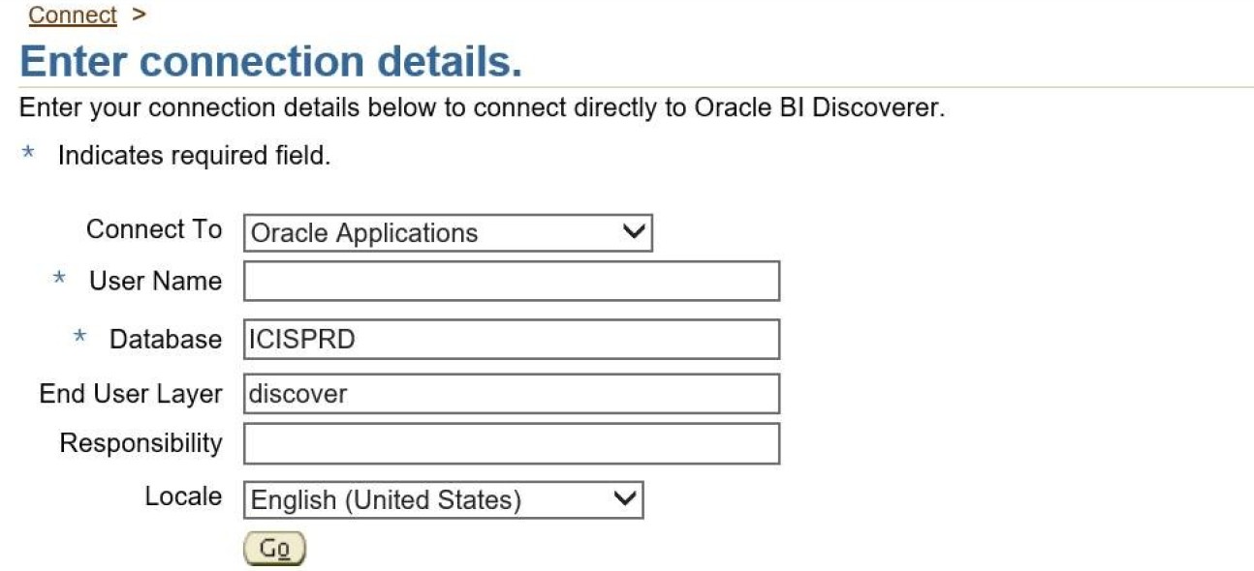This screenshot has height=571, width=1254.
Task: Click the "Enter connection details." heading
Action: point(270,62)
